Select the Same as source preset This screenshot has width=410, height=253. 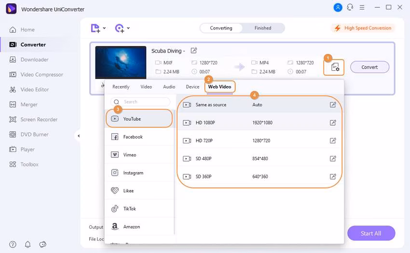pyautogui.click(x=260, y=105)
